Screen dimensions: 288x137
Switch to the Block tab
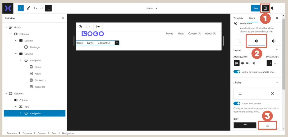pyautogui.click(x=252, y=18)
